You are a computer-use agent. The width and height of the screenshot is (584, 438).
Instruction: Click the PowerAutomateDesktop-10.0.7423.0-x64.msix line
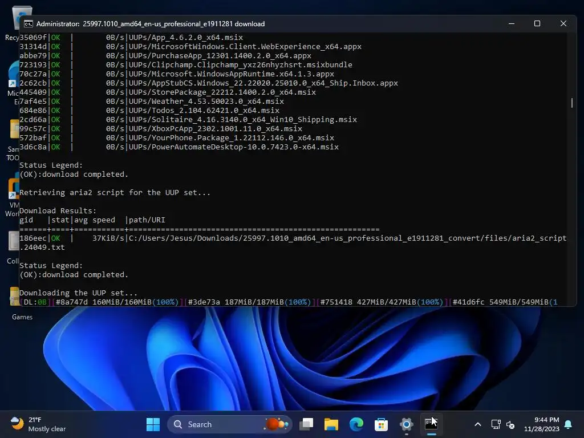[x=179, y=147]
